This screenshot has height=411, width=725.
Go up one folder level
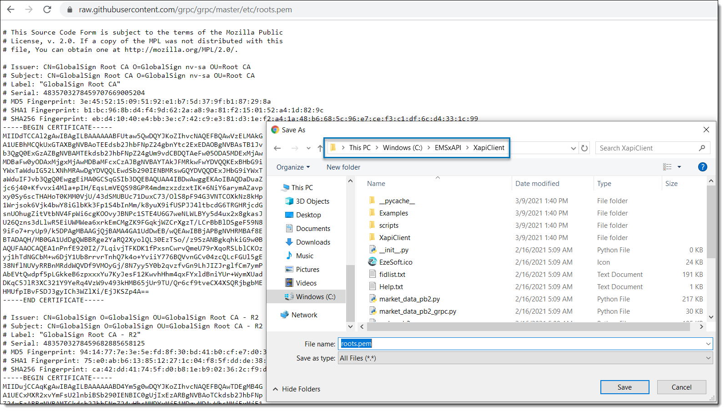pos(320,148)
